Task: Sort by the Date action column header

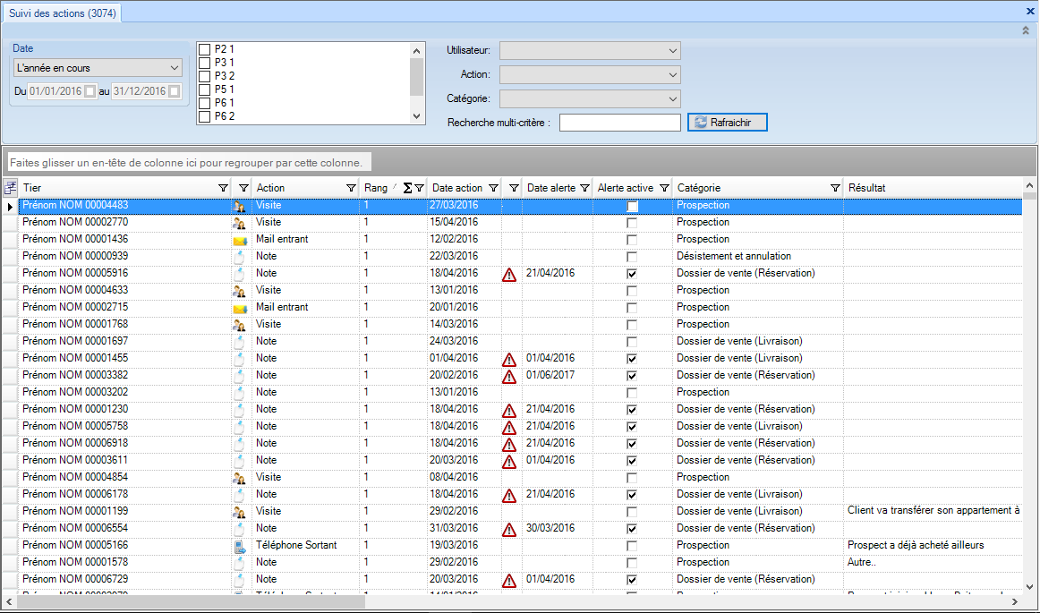Action: pos(456,188)
